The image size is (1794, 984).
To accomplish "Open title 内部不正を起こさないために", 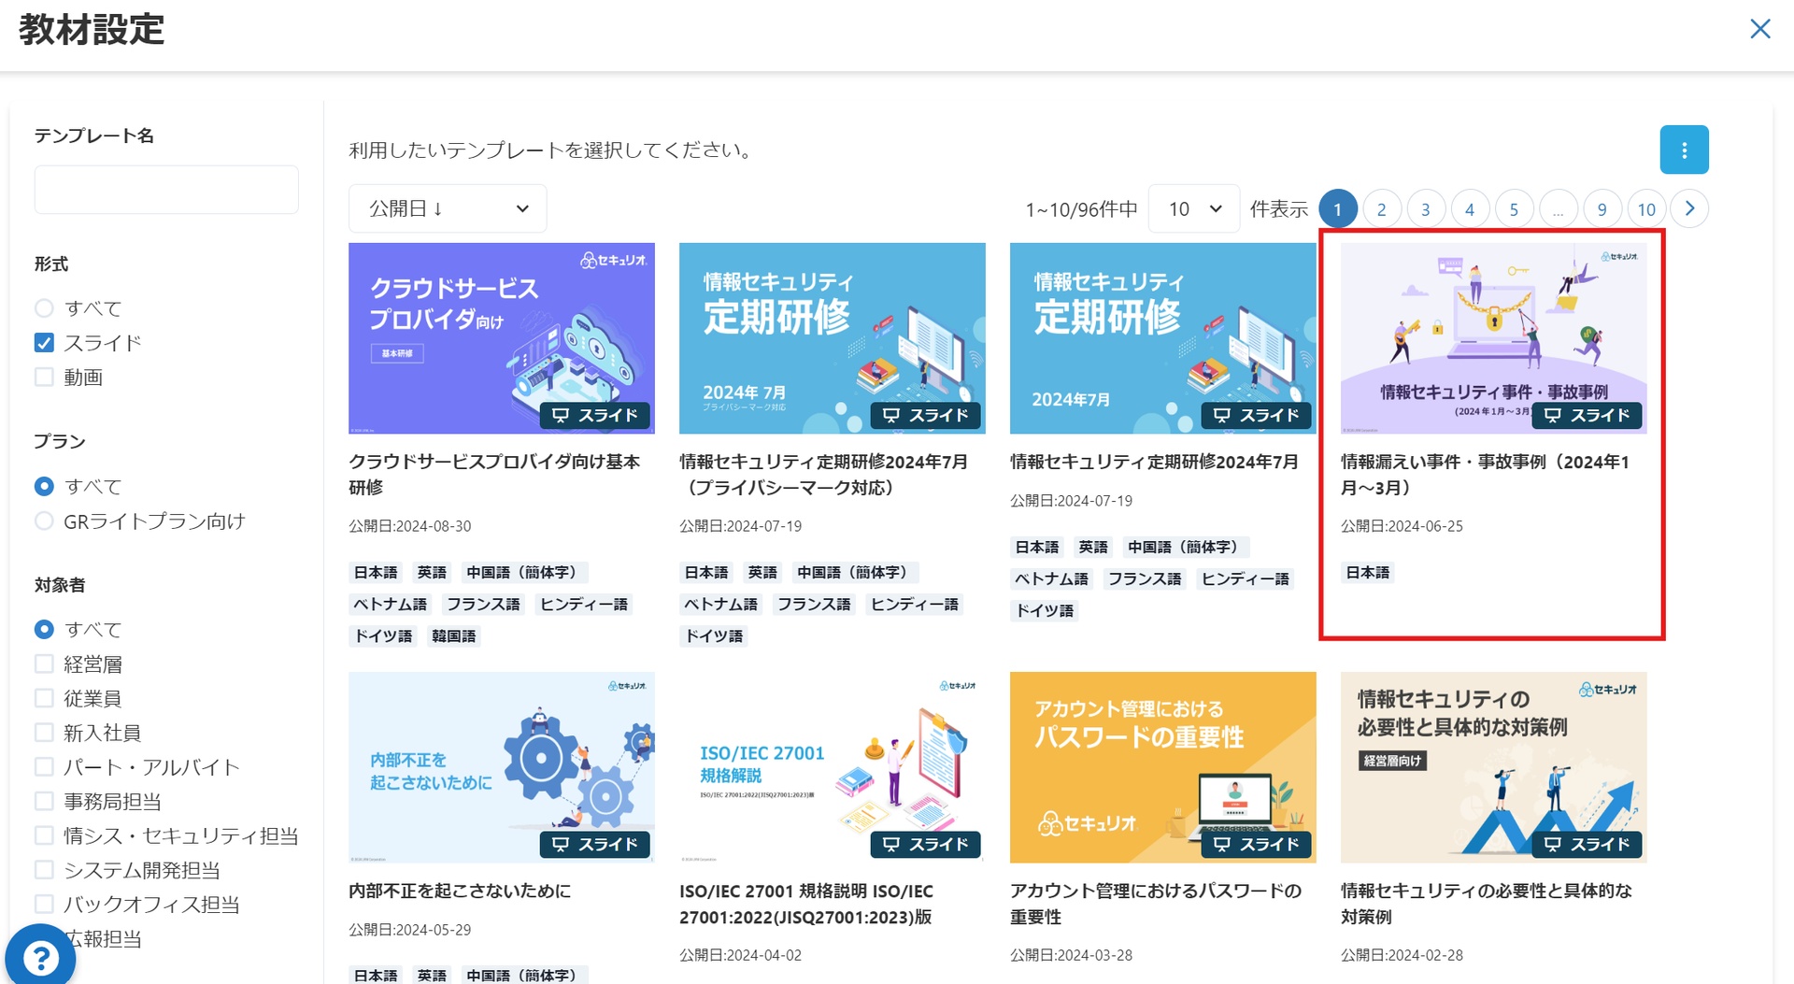I will click(460, 891).
